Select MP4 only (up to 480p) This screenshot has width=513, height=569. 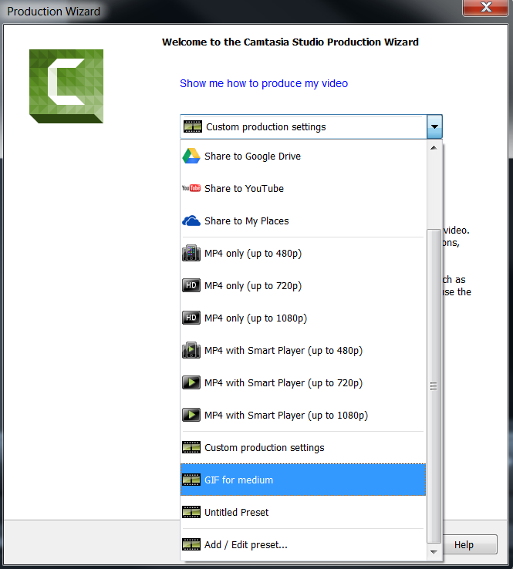coord(303,253)
